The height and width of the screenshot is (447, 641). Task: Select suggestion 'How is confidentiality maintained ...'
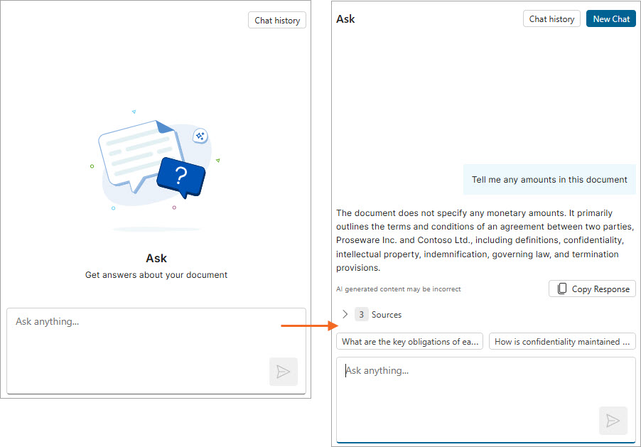point(562,342)
